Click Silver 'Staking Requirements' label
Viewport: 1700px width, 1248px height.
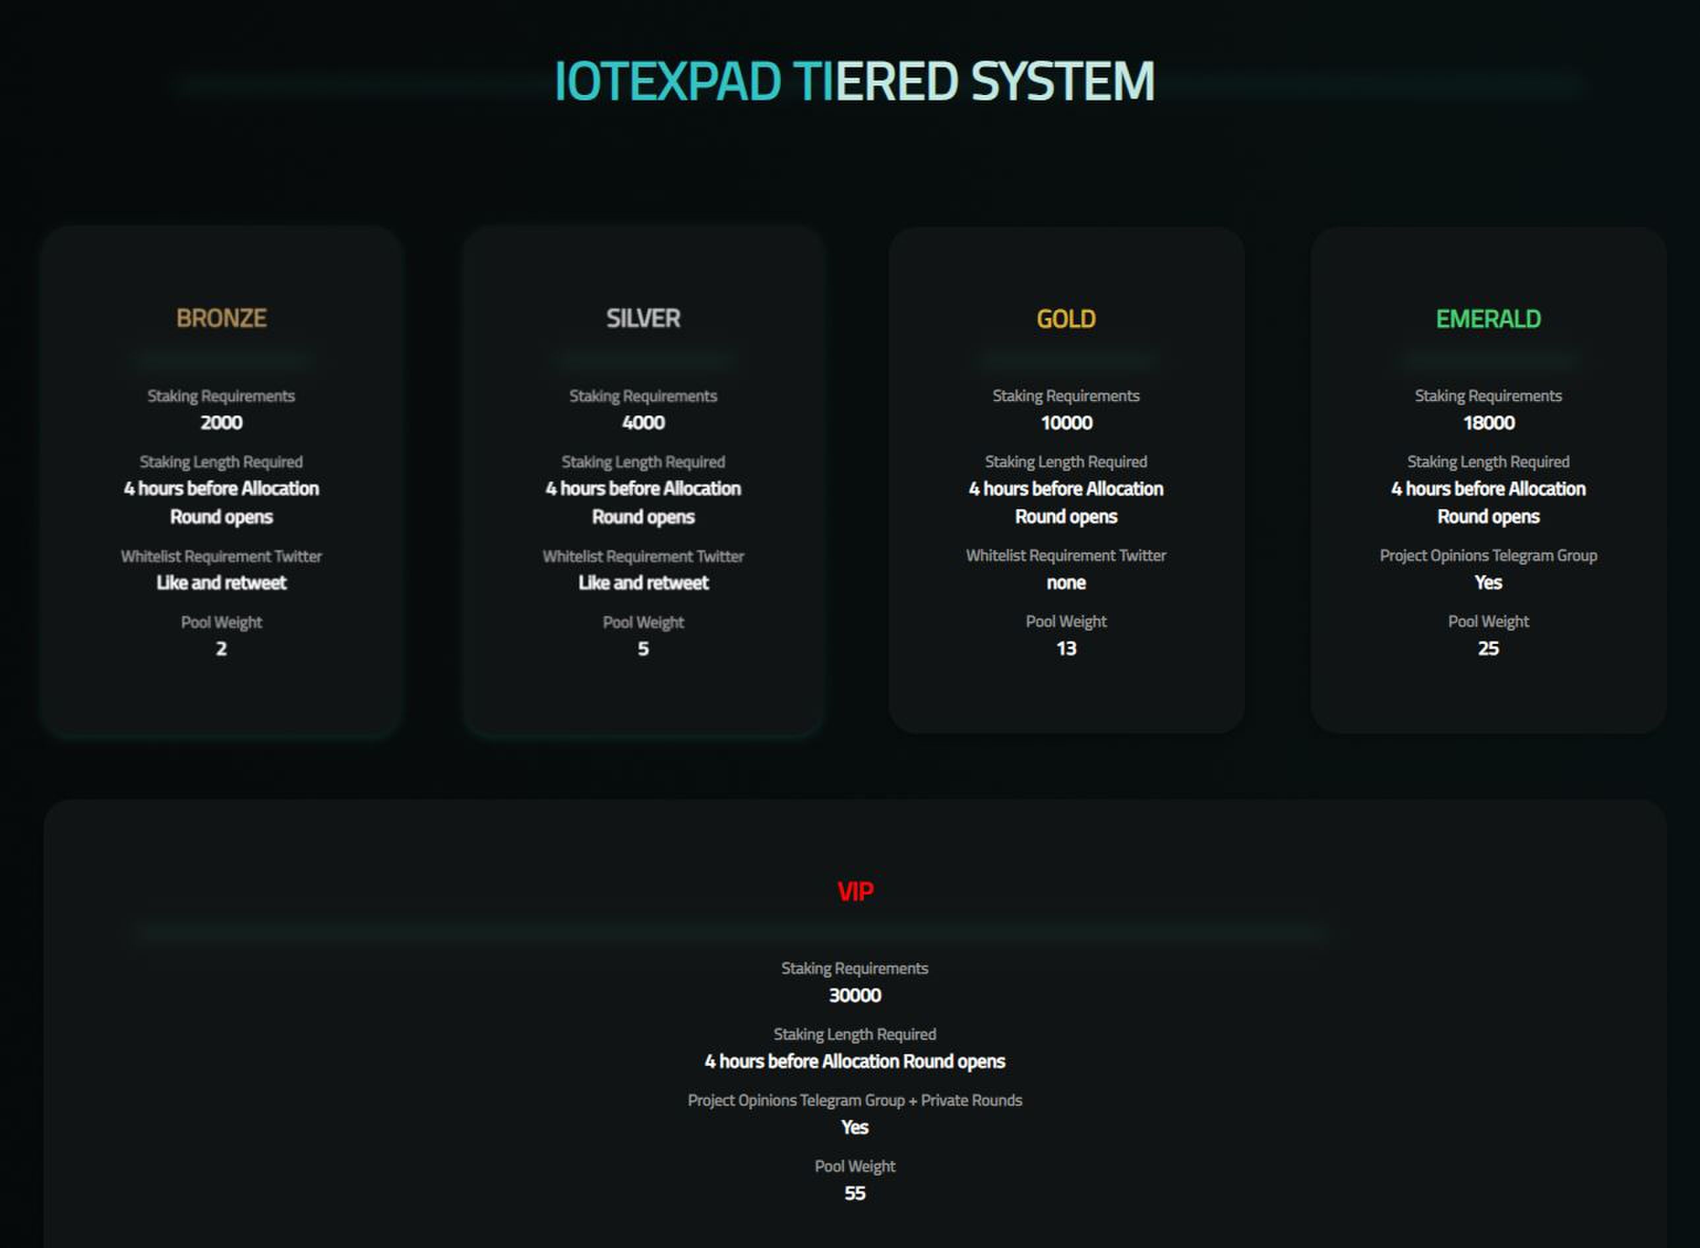click(x=644, y=396)
